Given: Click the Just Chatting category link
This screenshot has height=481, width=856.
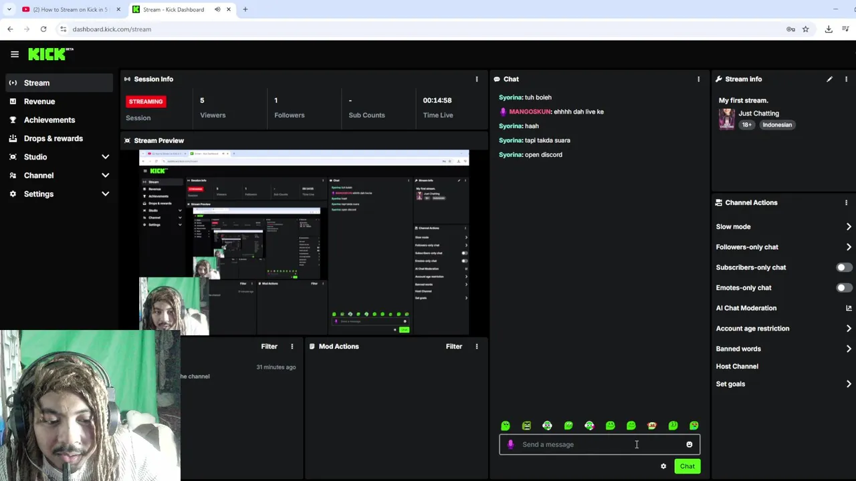Looking at the screenshot, I should tap(758, 114).
